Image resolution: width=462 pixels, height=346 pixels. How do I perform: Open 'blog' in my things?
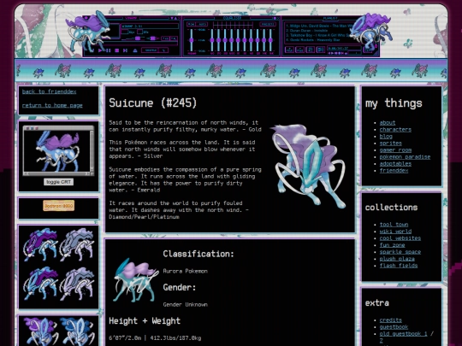[386, 136]
